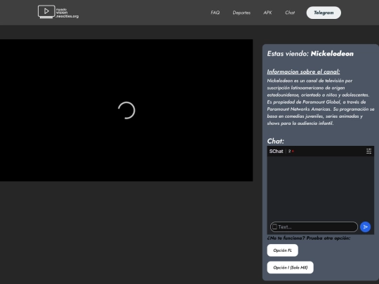Click the SChat title label

pos(276,151)
